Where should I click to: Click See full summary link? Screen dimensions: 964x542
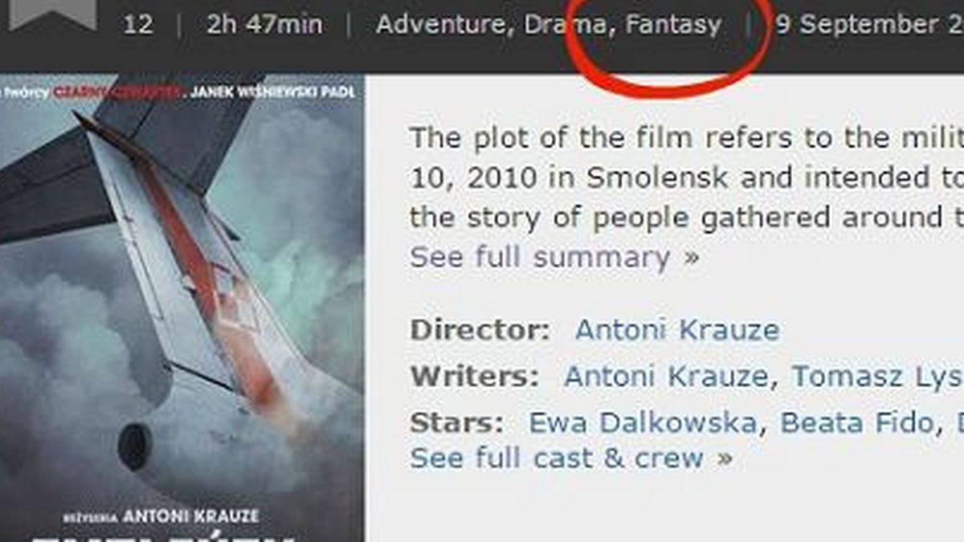point(555,258)
